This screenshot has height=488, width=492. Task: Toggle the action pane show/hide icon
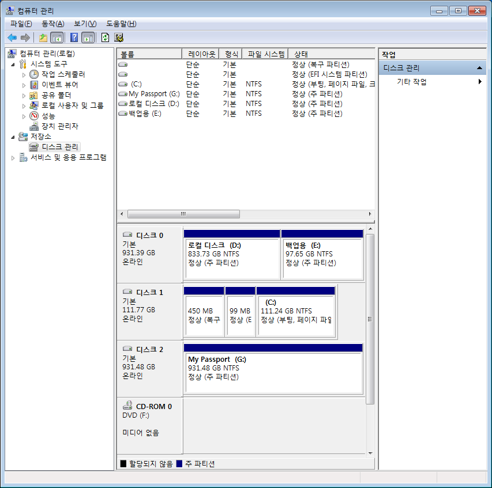(88, 38)
